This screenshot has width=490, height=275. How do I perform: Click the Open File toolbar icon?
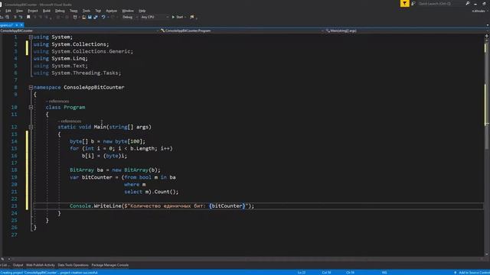[x=83, y=17]
